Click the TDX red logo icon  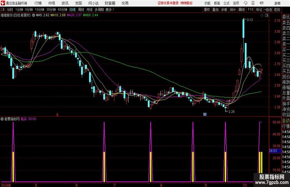point(3,3)
